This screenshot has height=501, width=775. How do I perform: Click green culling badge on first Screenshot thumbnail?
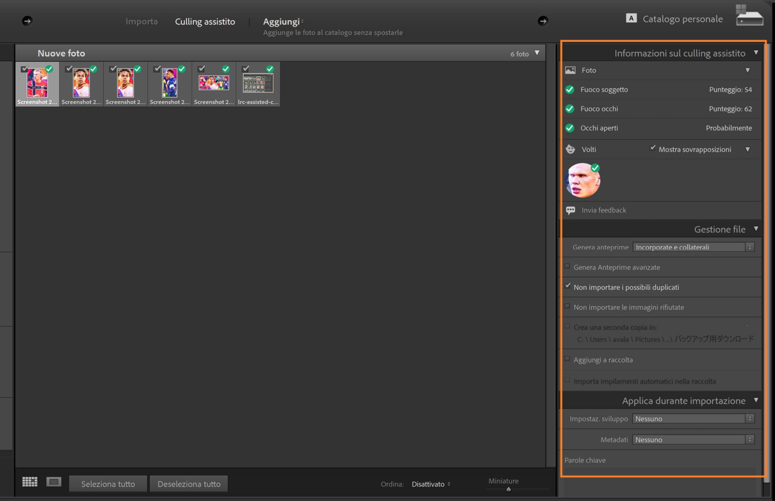[x=49, y=69]
